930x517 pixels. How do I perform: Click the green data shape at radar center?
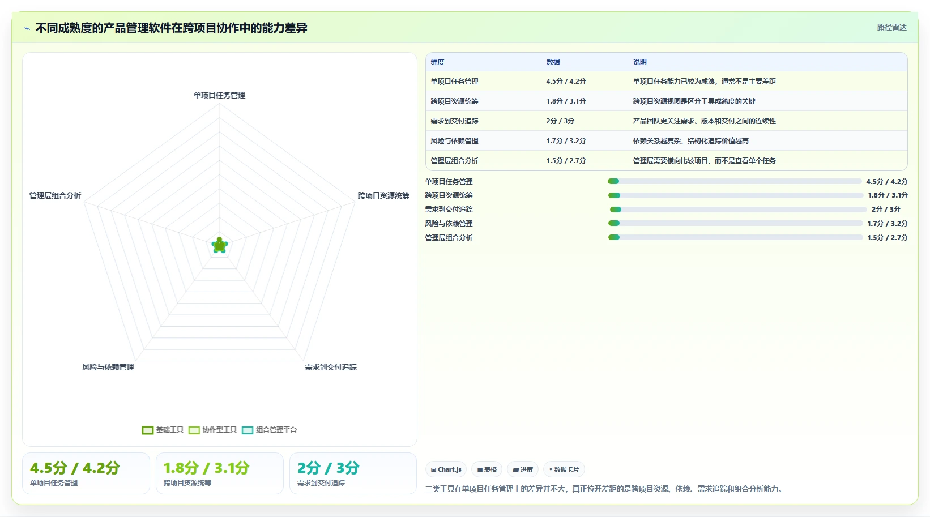click(220, 245)
